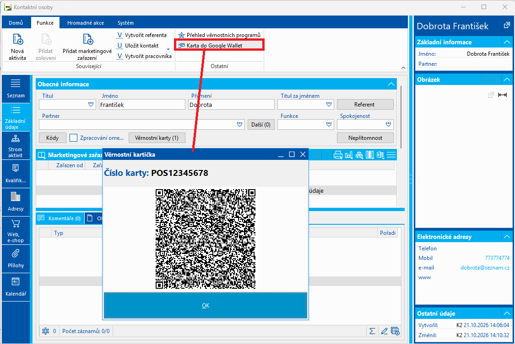515x344 pixels.
Task: Click the Kódy button
Action: click(x=53, y=138)
